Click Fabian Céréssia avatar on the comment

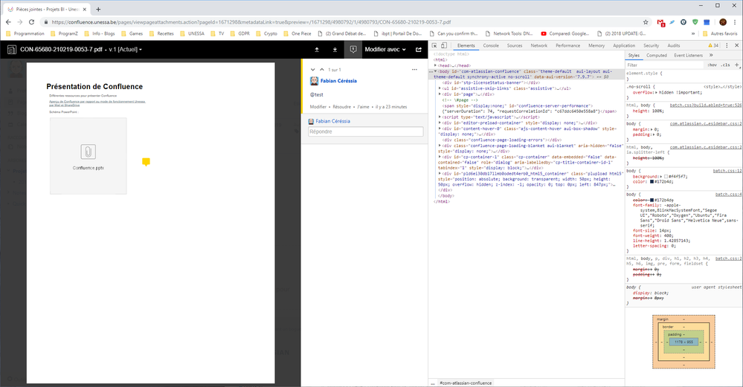(314, 81)
